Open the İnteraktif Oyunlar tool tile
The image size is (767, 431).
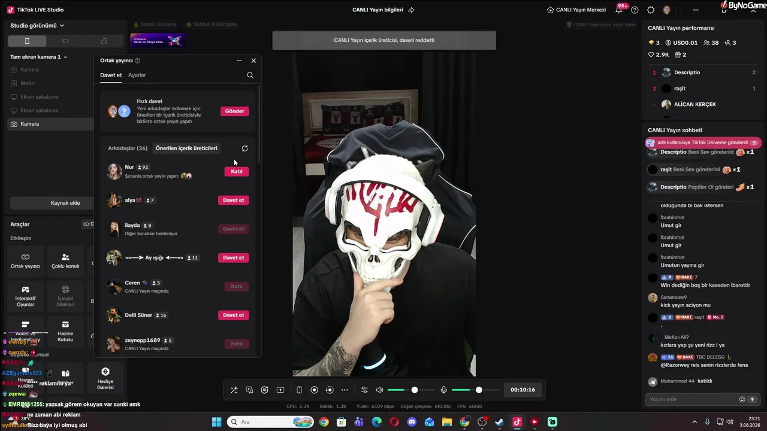(25, 296)
